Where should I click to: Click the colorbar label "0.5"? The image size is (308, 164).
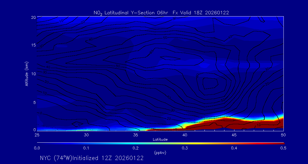(x=283, y=148)
